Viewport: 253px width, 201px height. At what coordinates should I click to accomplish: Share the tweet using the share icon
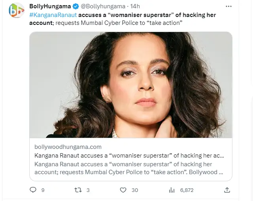pyautogui.click(x=227, y=190)
